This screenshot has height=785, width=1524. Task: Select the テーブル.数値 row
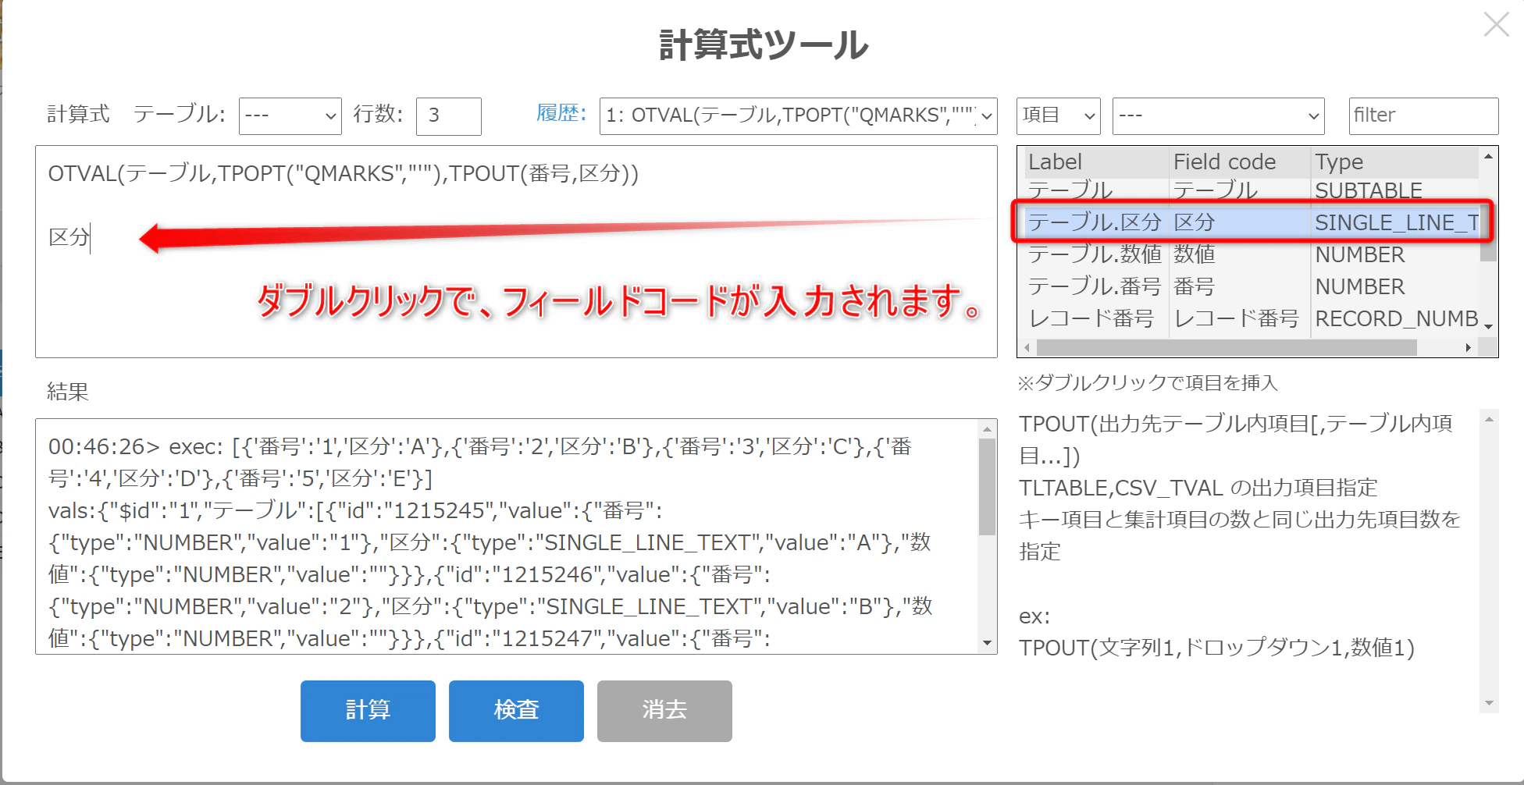pyautogui.click(x=1252, y=254)
